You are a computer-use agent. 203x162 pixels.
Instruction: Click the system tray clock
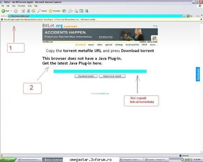(x=197, y=160)
